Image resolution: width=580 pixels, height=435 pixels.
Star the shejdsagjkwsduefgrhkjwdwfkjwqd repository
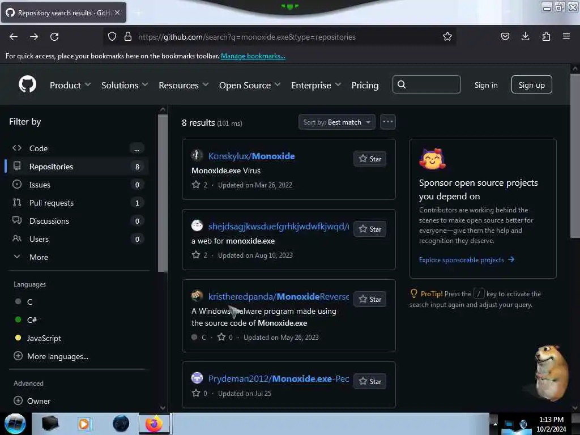point(369,229)
